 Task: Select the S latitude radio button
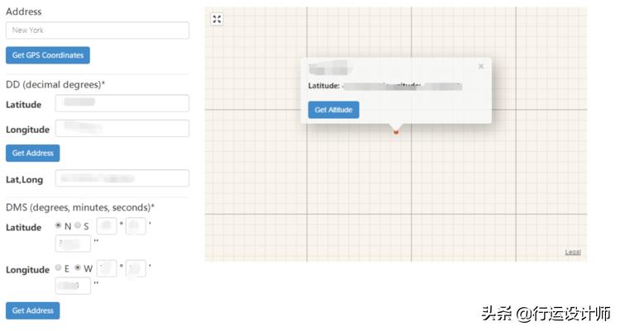78,225
